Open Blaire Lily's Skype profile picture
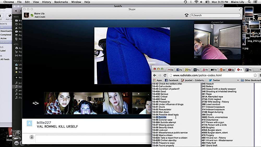 tap(27, 15)
